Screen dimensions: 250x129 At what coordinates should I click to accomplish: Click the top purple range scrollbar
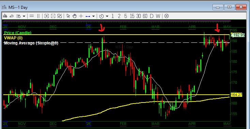pyautogui.click(x=117, y=21)
